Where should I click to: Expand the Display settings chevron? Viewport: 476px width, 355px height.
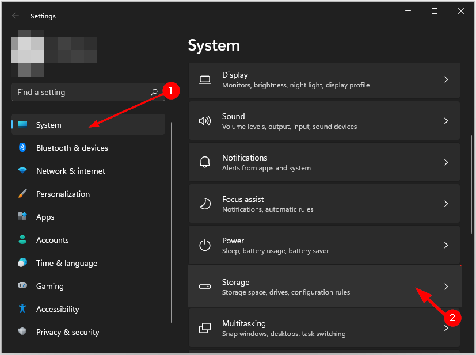446,80
